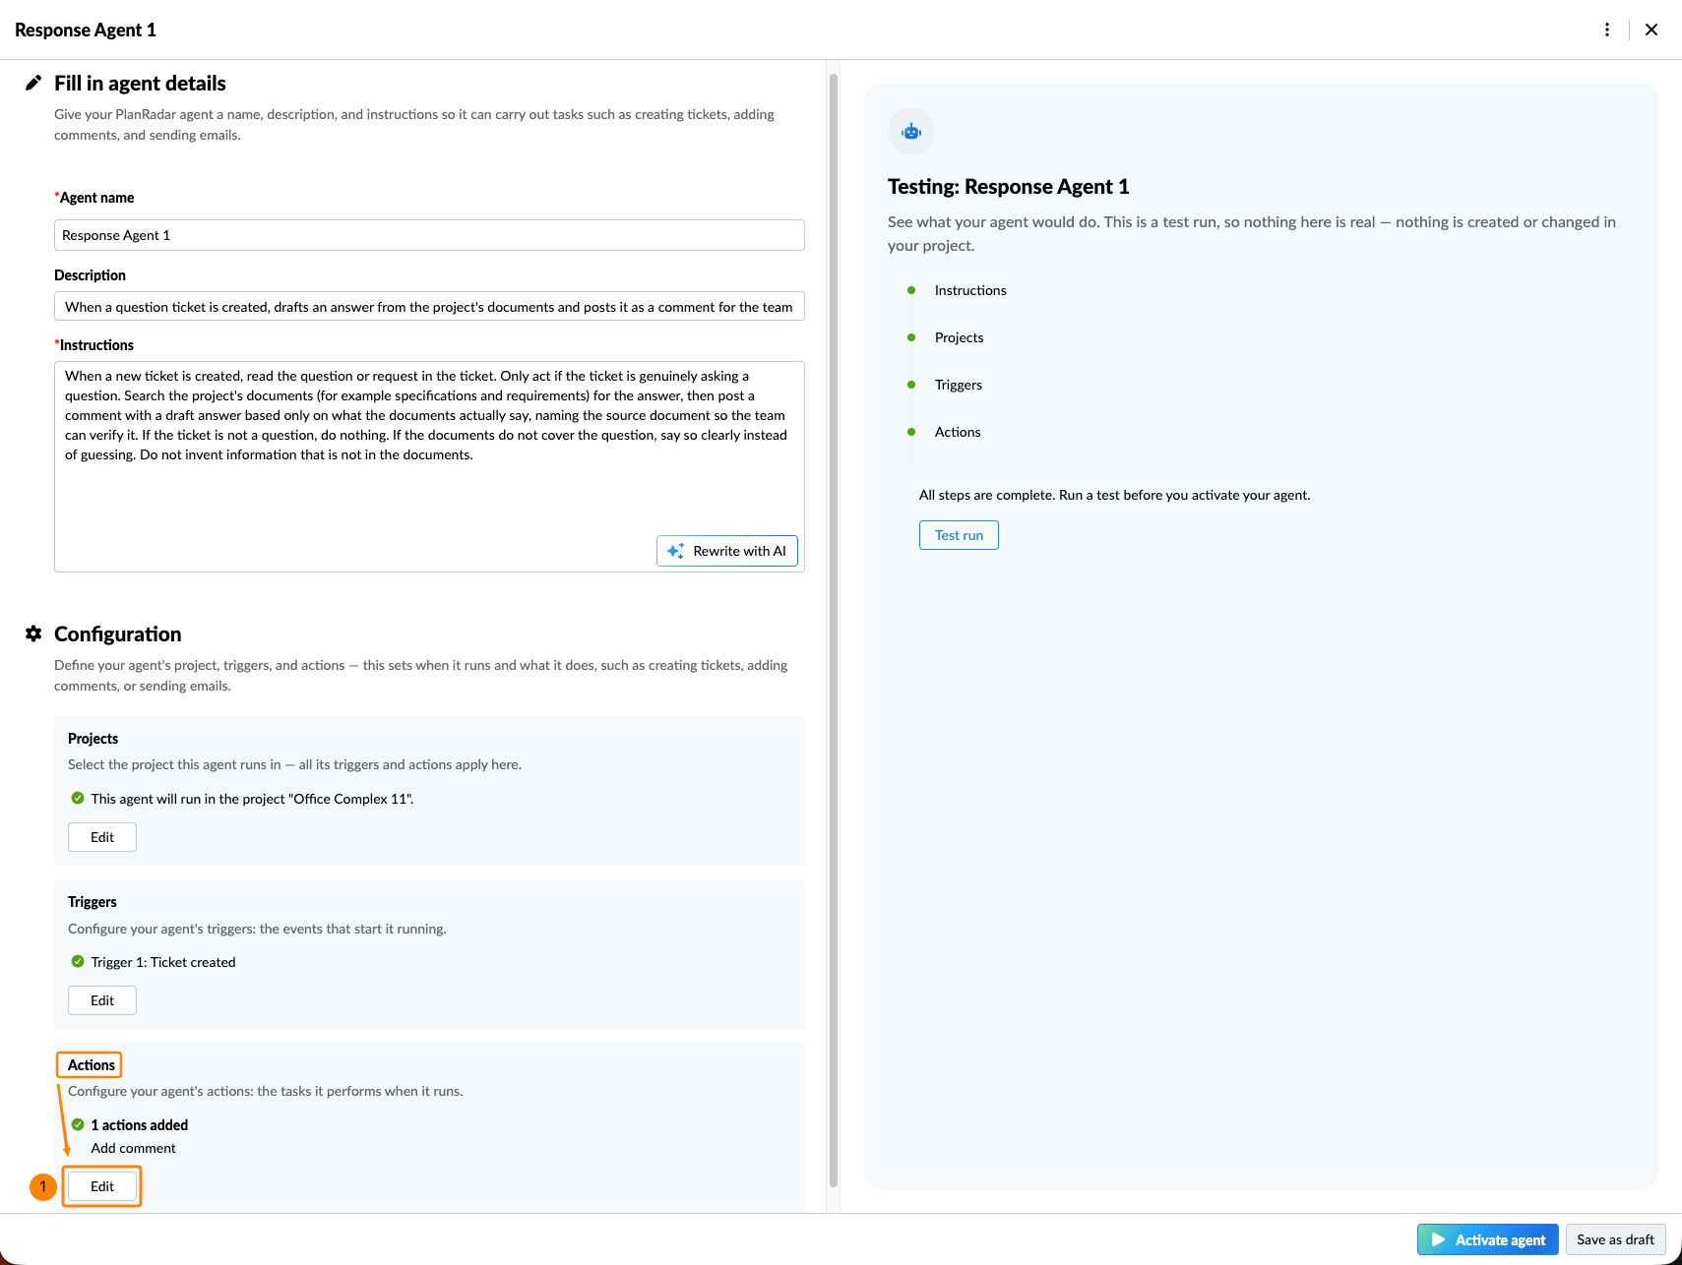Click the green check next to 1 actions added
Viewport: 1682px width, 1265px height.
tap(78, 1124)
